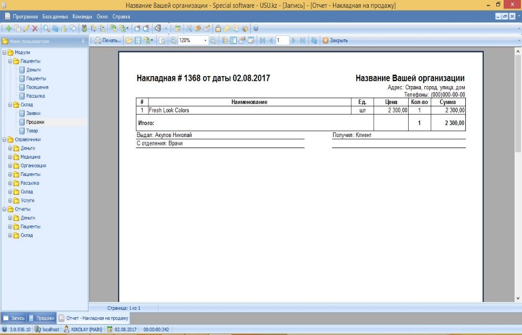Image resolution: width=522 pixels, height=335 pixels.
Task: Select Продажи in the tree
Action: [x=35, y=122]
